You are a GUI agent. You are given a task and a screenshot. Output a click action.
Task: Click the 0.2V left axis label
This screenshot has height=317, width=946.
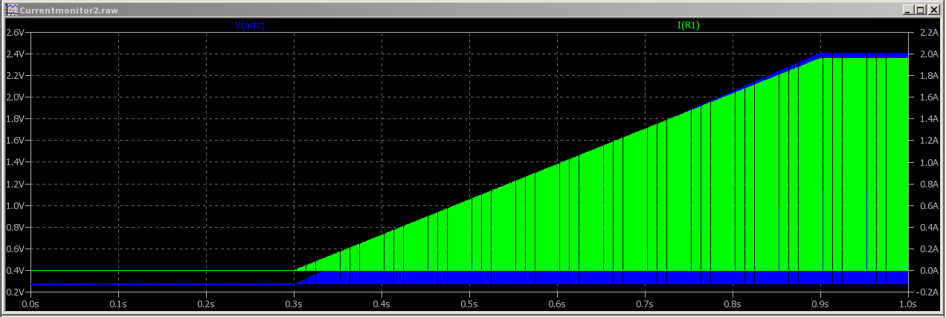coord(16,292)
